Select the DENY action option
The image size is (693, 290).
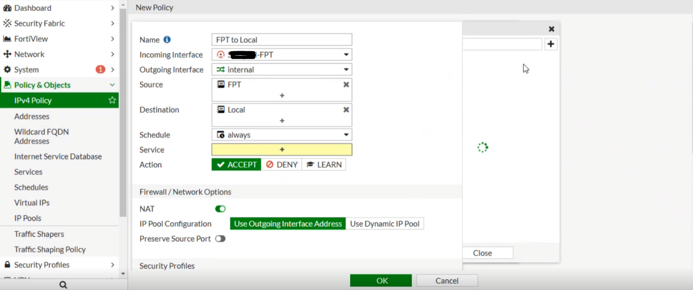pos(282,165)
